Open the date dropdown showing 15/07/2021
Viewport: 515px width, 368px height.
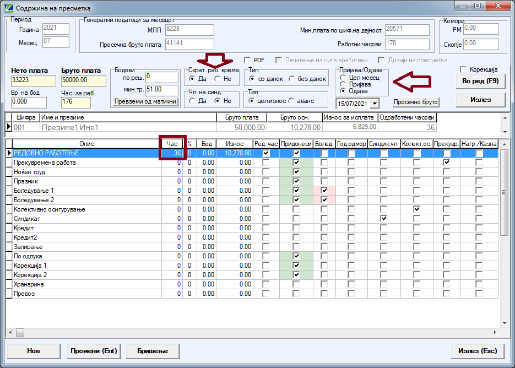pyautogui.click(x=375, y=104)
